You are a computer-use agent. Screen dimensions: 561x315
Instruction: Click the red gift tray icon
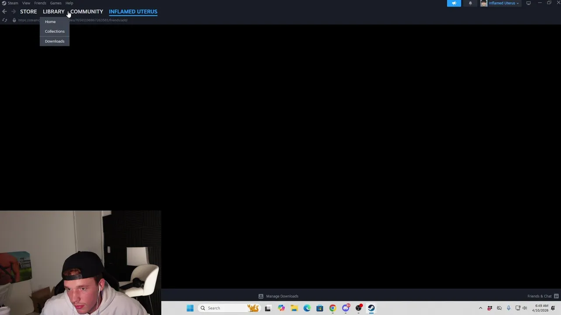[x=490, y=308]
